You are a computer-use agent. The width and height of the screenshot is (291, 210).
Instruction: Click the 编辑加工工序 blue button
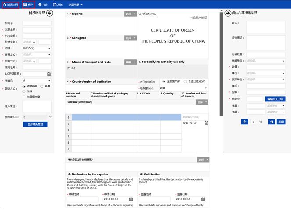click(x=275, y=99)
